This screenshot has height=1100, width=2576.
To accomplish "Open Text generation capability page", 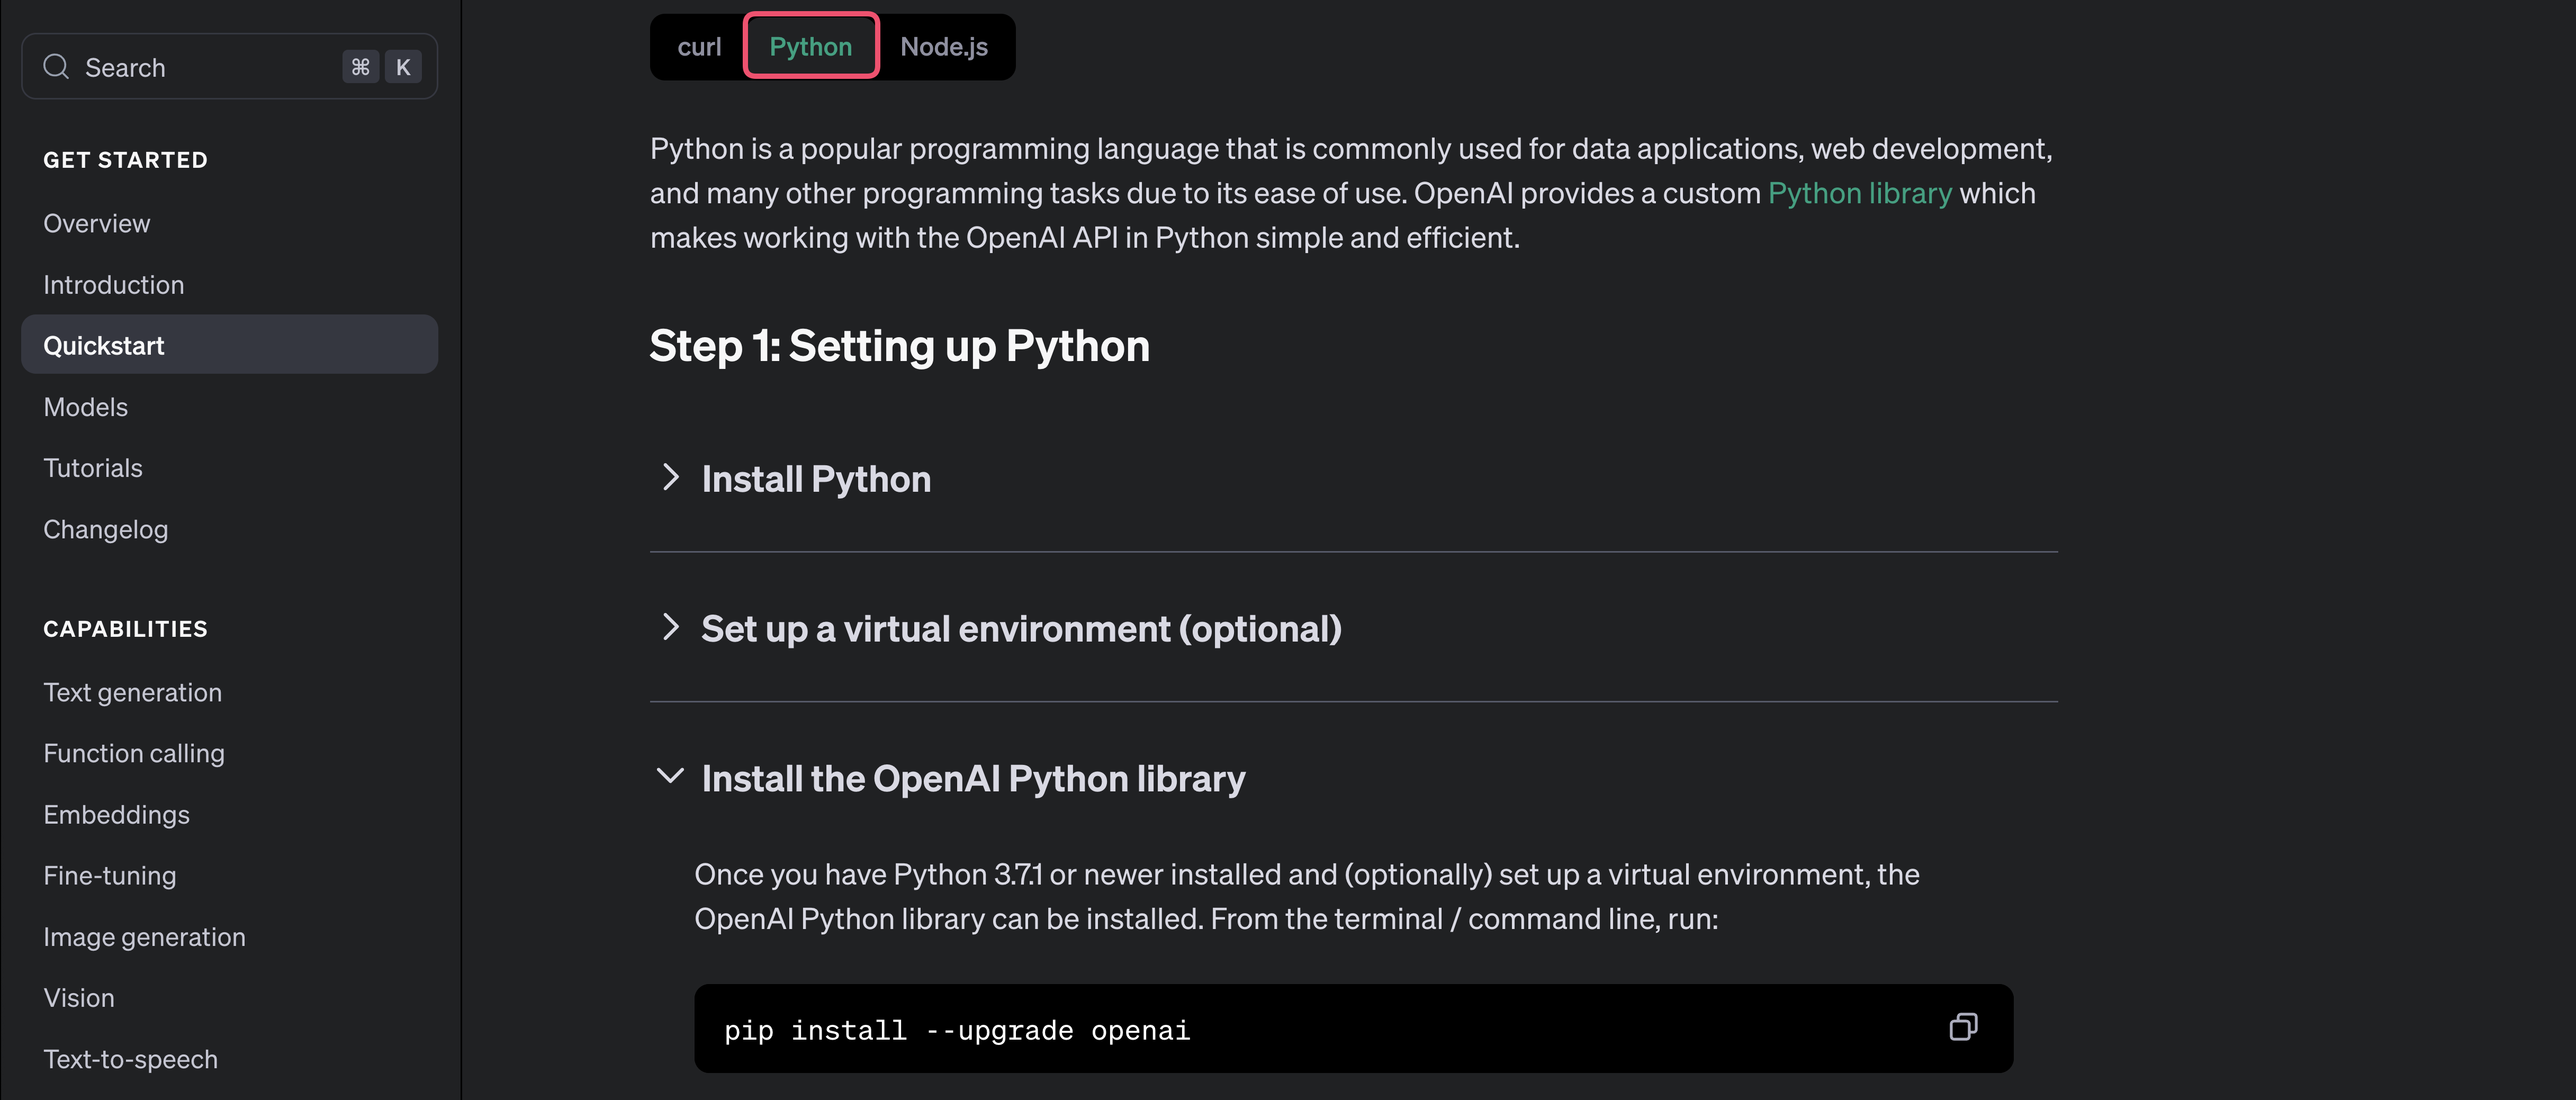I will point(132,692).
